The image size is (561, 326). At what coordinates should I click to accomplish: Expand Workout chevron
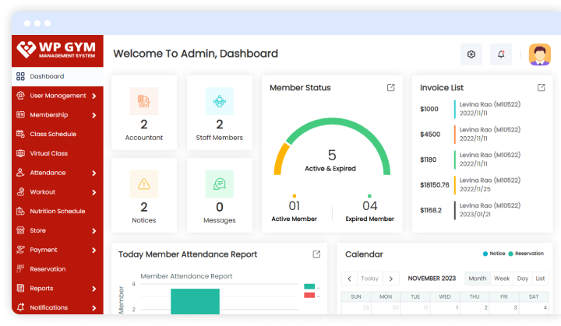click(94, 192)
